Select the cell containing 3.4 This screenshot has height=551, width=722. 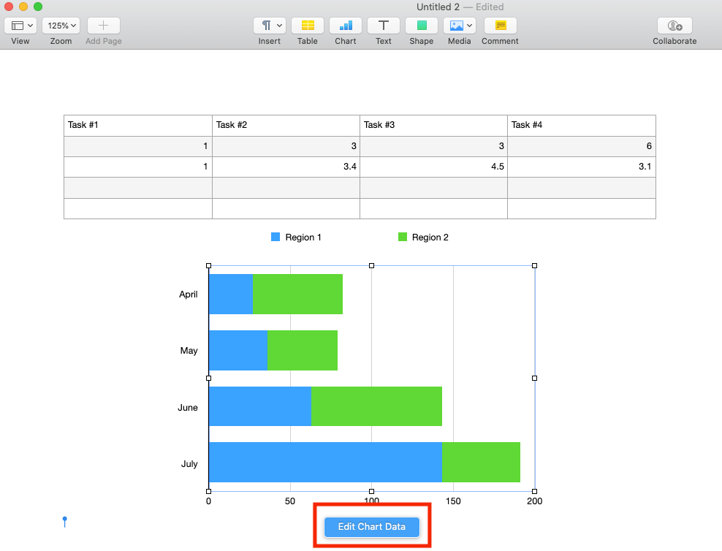point(286,167)
